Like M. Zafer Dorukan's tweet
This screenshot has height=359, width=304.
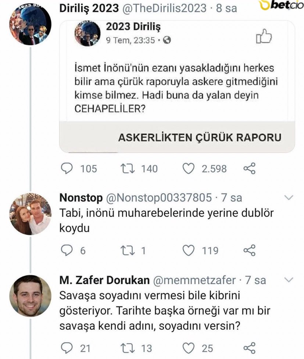tap(189, 347)
